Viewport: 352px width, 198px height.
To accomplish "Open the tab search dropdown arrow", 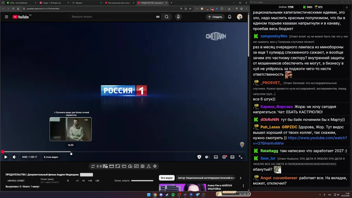I will coord(2,3).
